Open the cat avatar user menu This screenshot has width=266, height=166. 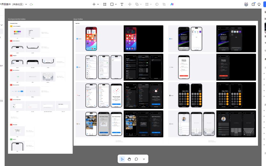246,4
